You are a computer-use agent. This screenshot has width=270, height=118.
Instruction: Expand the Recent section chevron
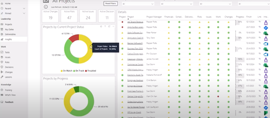tap(24, 8)
